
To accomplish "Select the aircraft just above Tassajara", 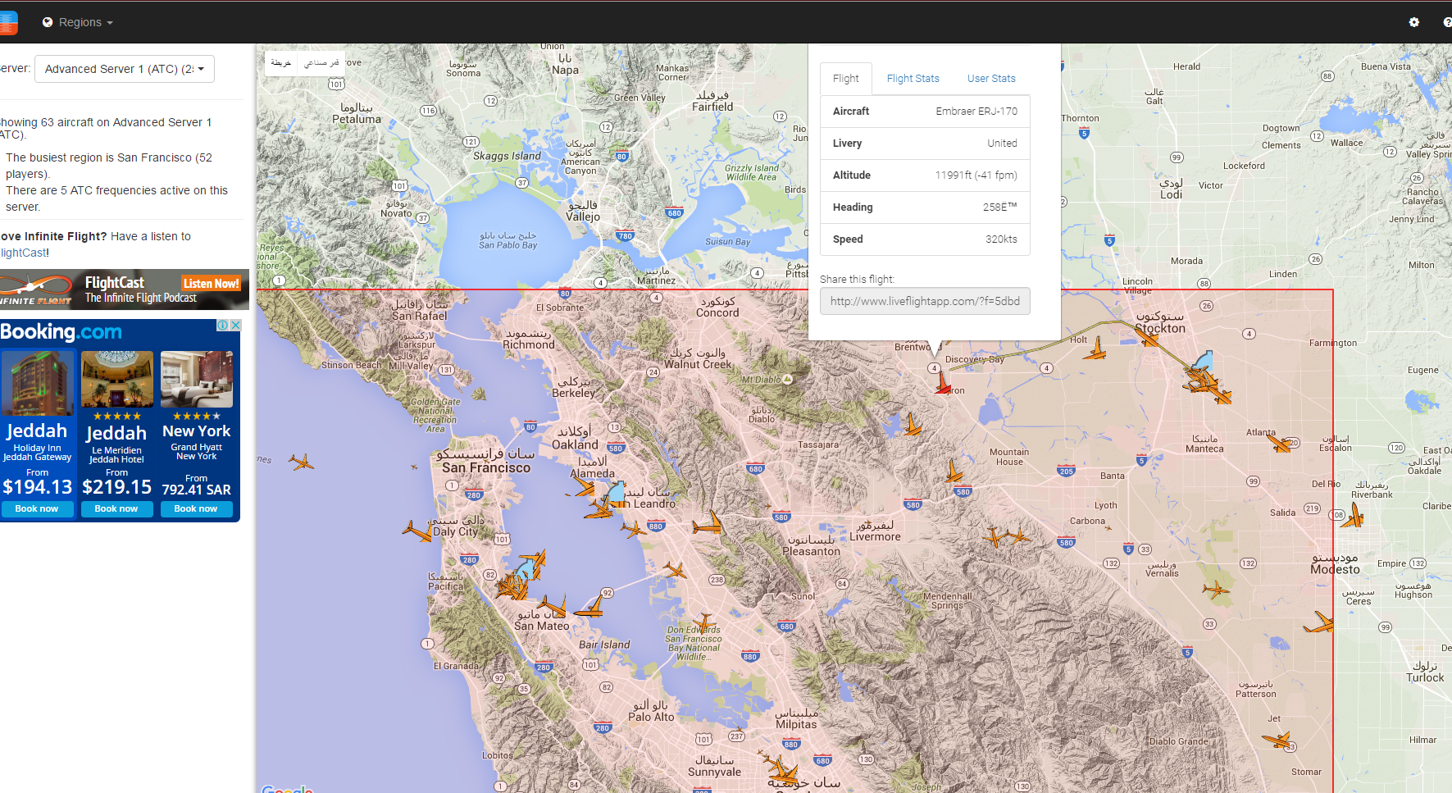I will [x=912, y=425].
